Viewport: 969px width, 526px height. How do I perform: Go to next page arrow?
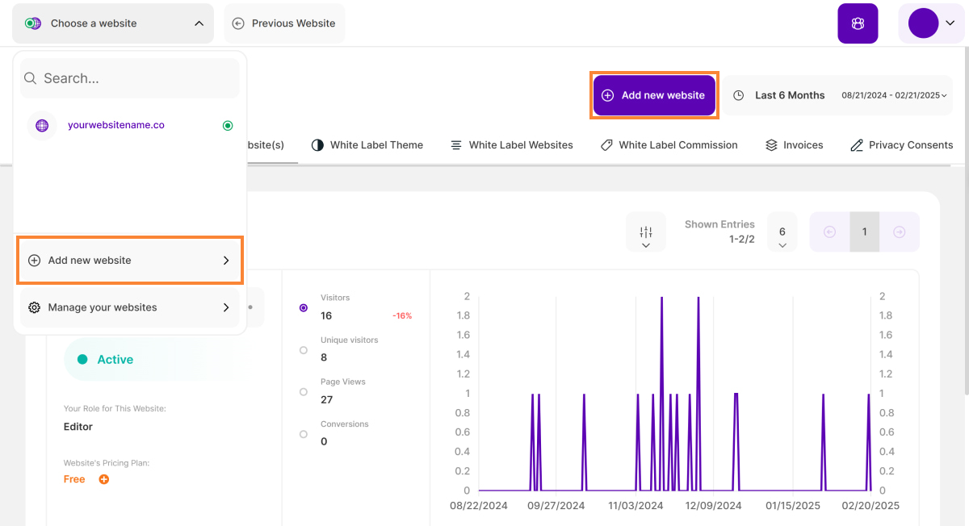point(899,232)
